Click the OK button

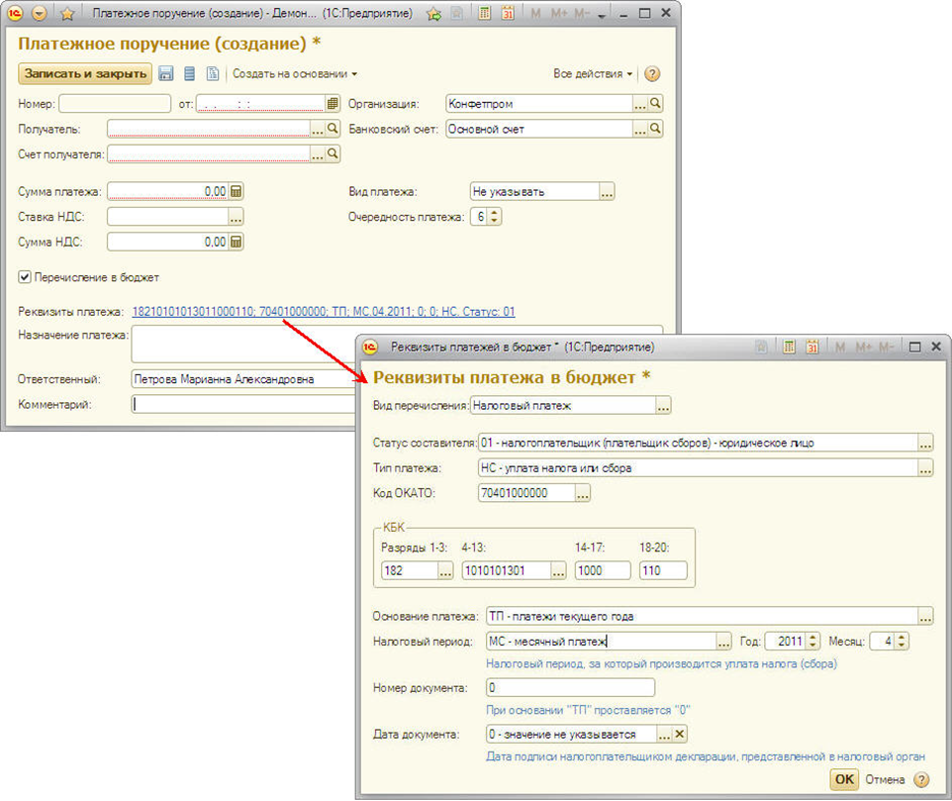pyautogui.click(x=844, y=779)
